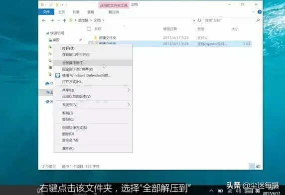Choose 删除(D) in the context menu
This screenshot has width=285, height=195.
68,134
